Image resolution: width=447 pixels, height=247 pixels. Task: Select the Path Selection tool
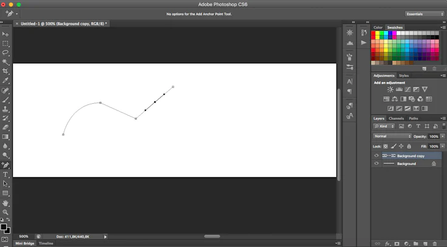(x=5, y=184)
